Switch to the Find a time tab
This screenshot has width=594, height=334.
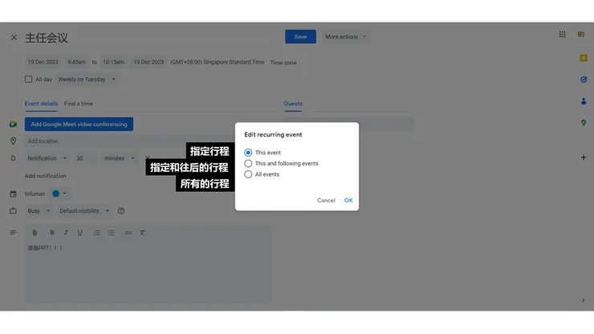79,104
